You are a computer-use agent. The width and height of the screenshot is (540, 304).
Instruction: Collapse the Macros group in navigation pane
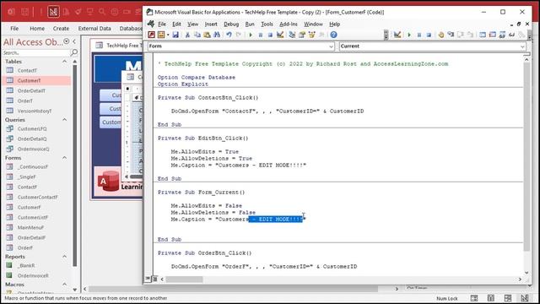click(x=64, y=285)
